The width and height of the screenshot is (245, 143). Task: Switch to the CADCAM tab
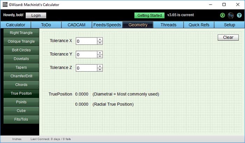click(x=77, y=25)
